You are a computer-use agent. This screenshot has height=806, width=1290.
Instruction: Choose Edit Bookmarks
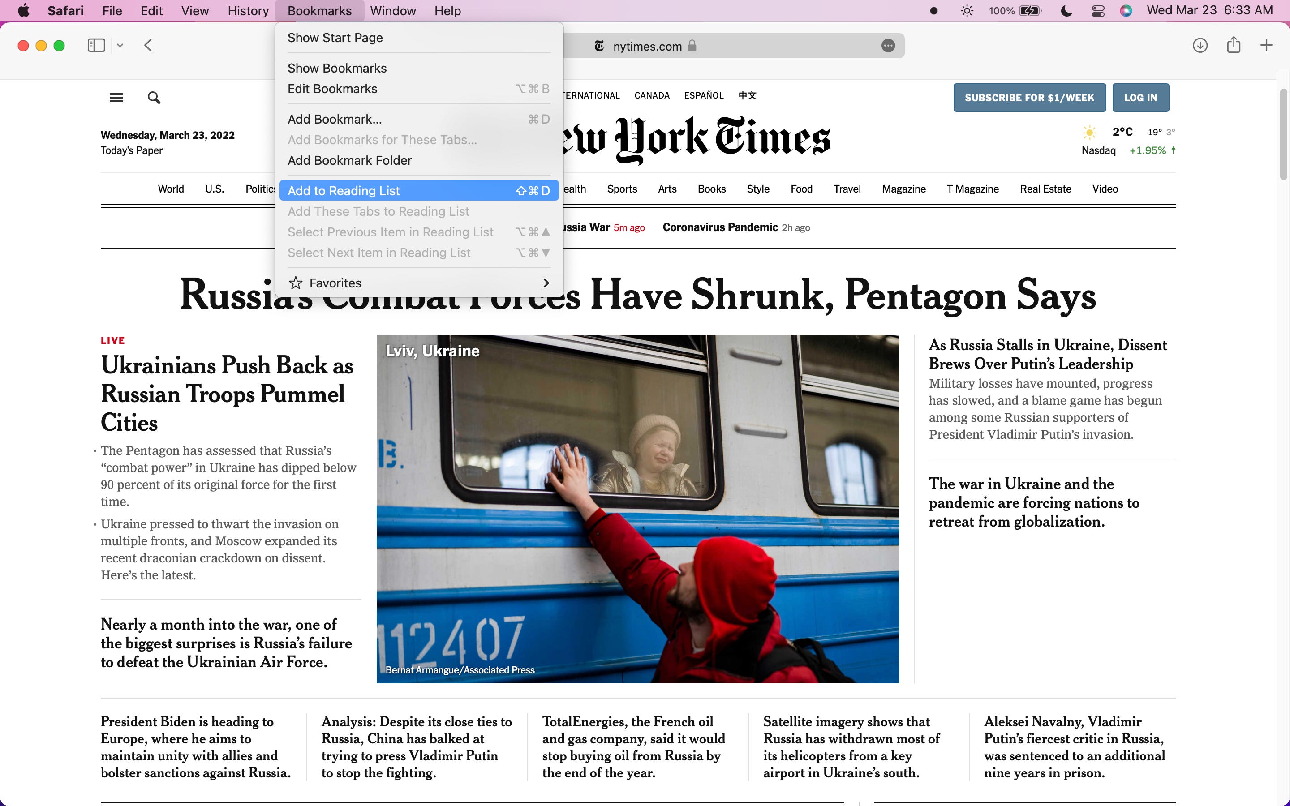[419, 89]
